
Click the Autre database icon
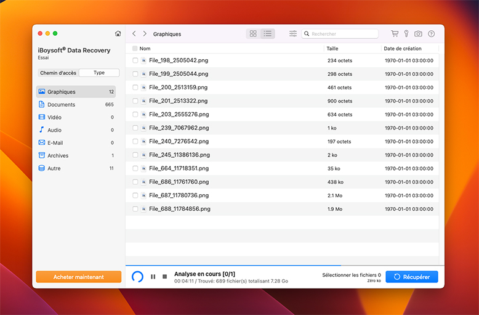(x=41, y=168)
